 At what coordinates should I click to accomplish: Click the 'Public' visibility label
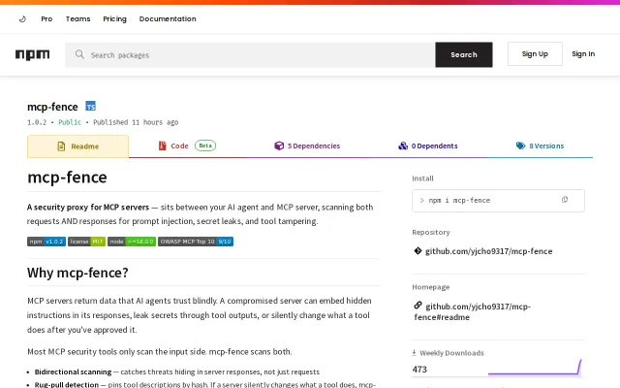click(70, 122)
